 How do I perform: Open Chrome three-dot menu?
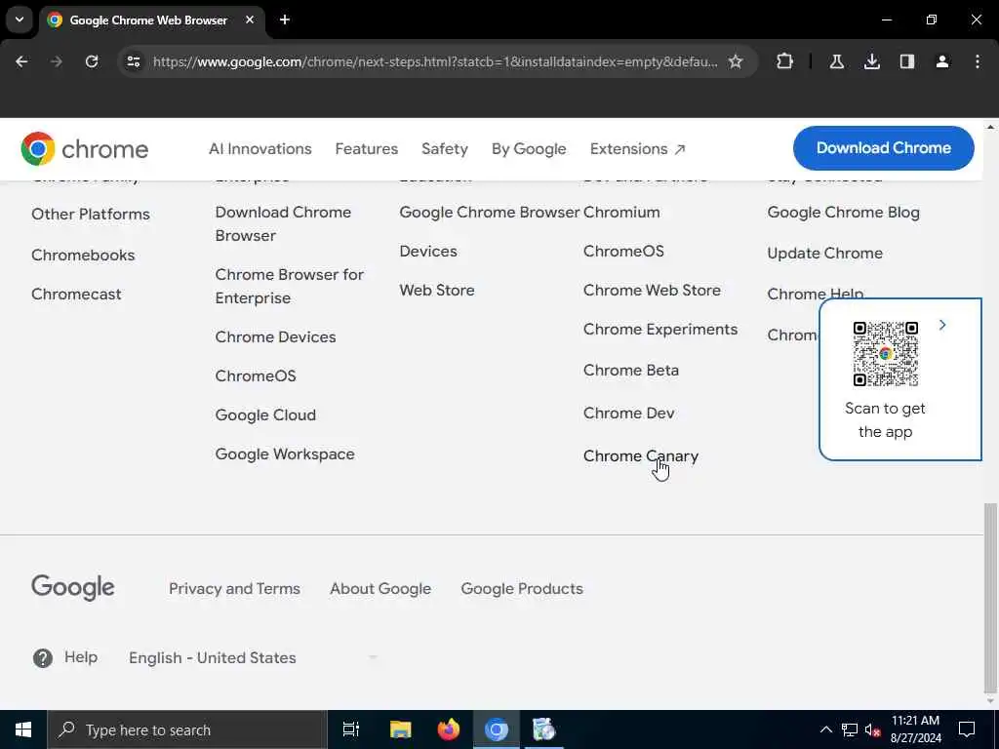pyautogui.click(x=978, y=61)
